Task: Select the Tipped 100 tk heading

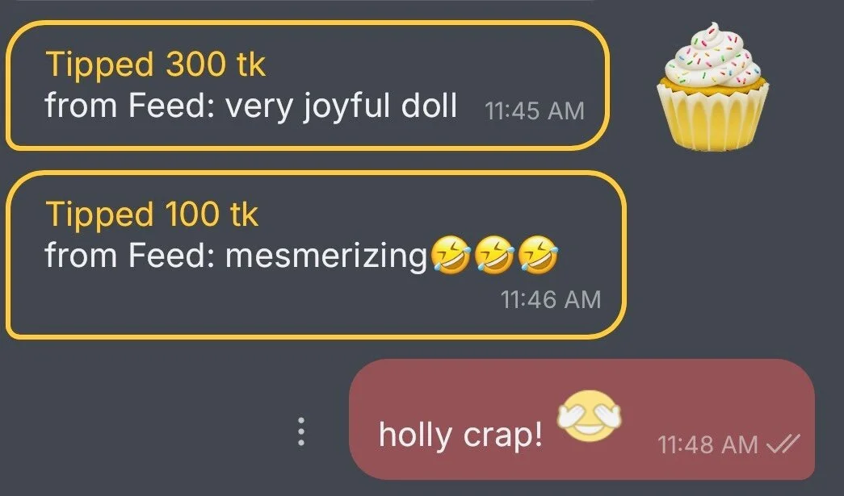Action: [x=152, y=214]
